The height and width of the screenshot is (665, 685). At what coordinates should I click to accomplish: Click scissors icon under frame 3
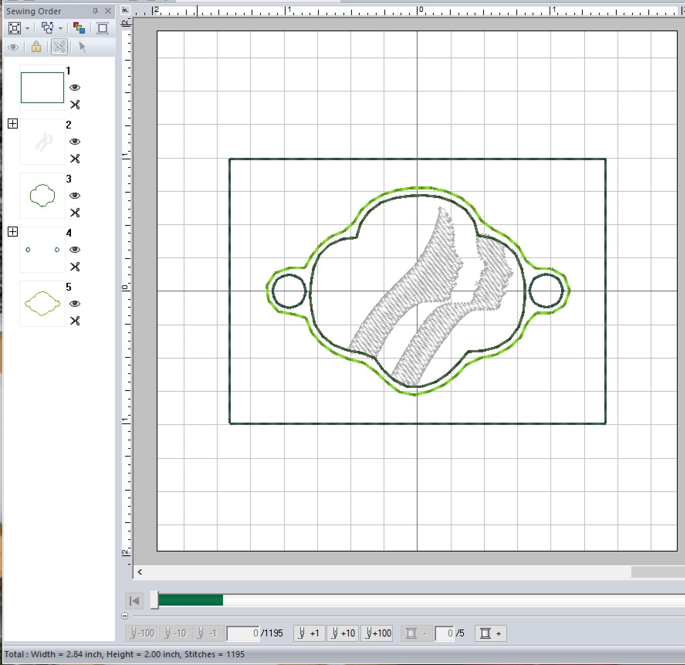coord(75,213)
